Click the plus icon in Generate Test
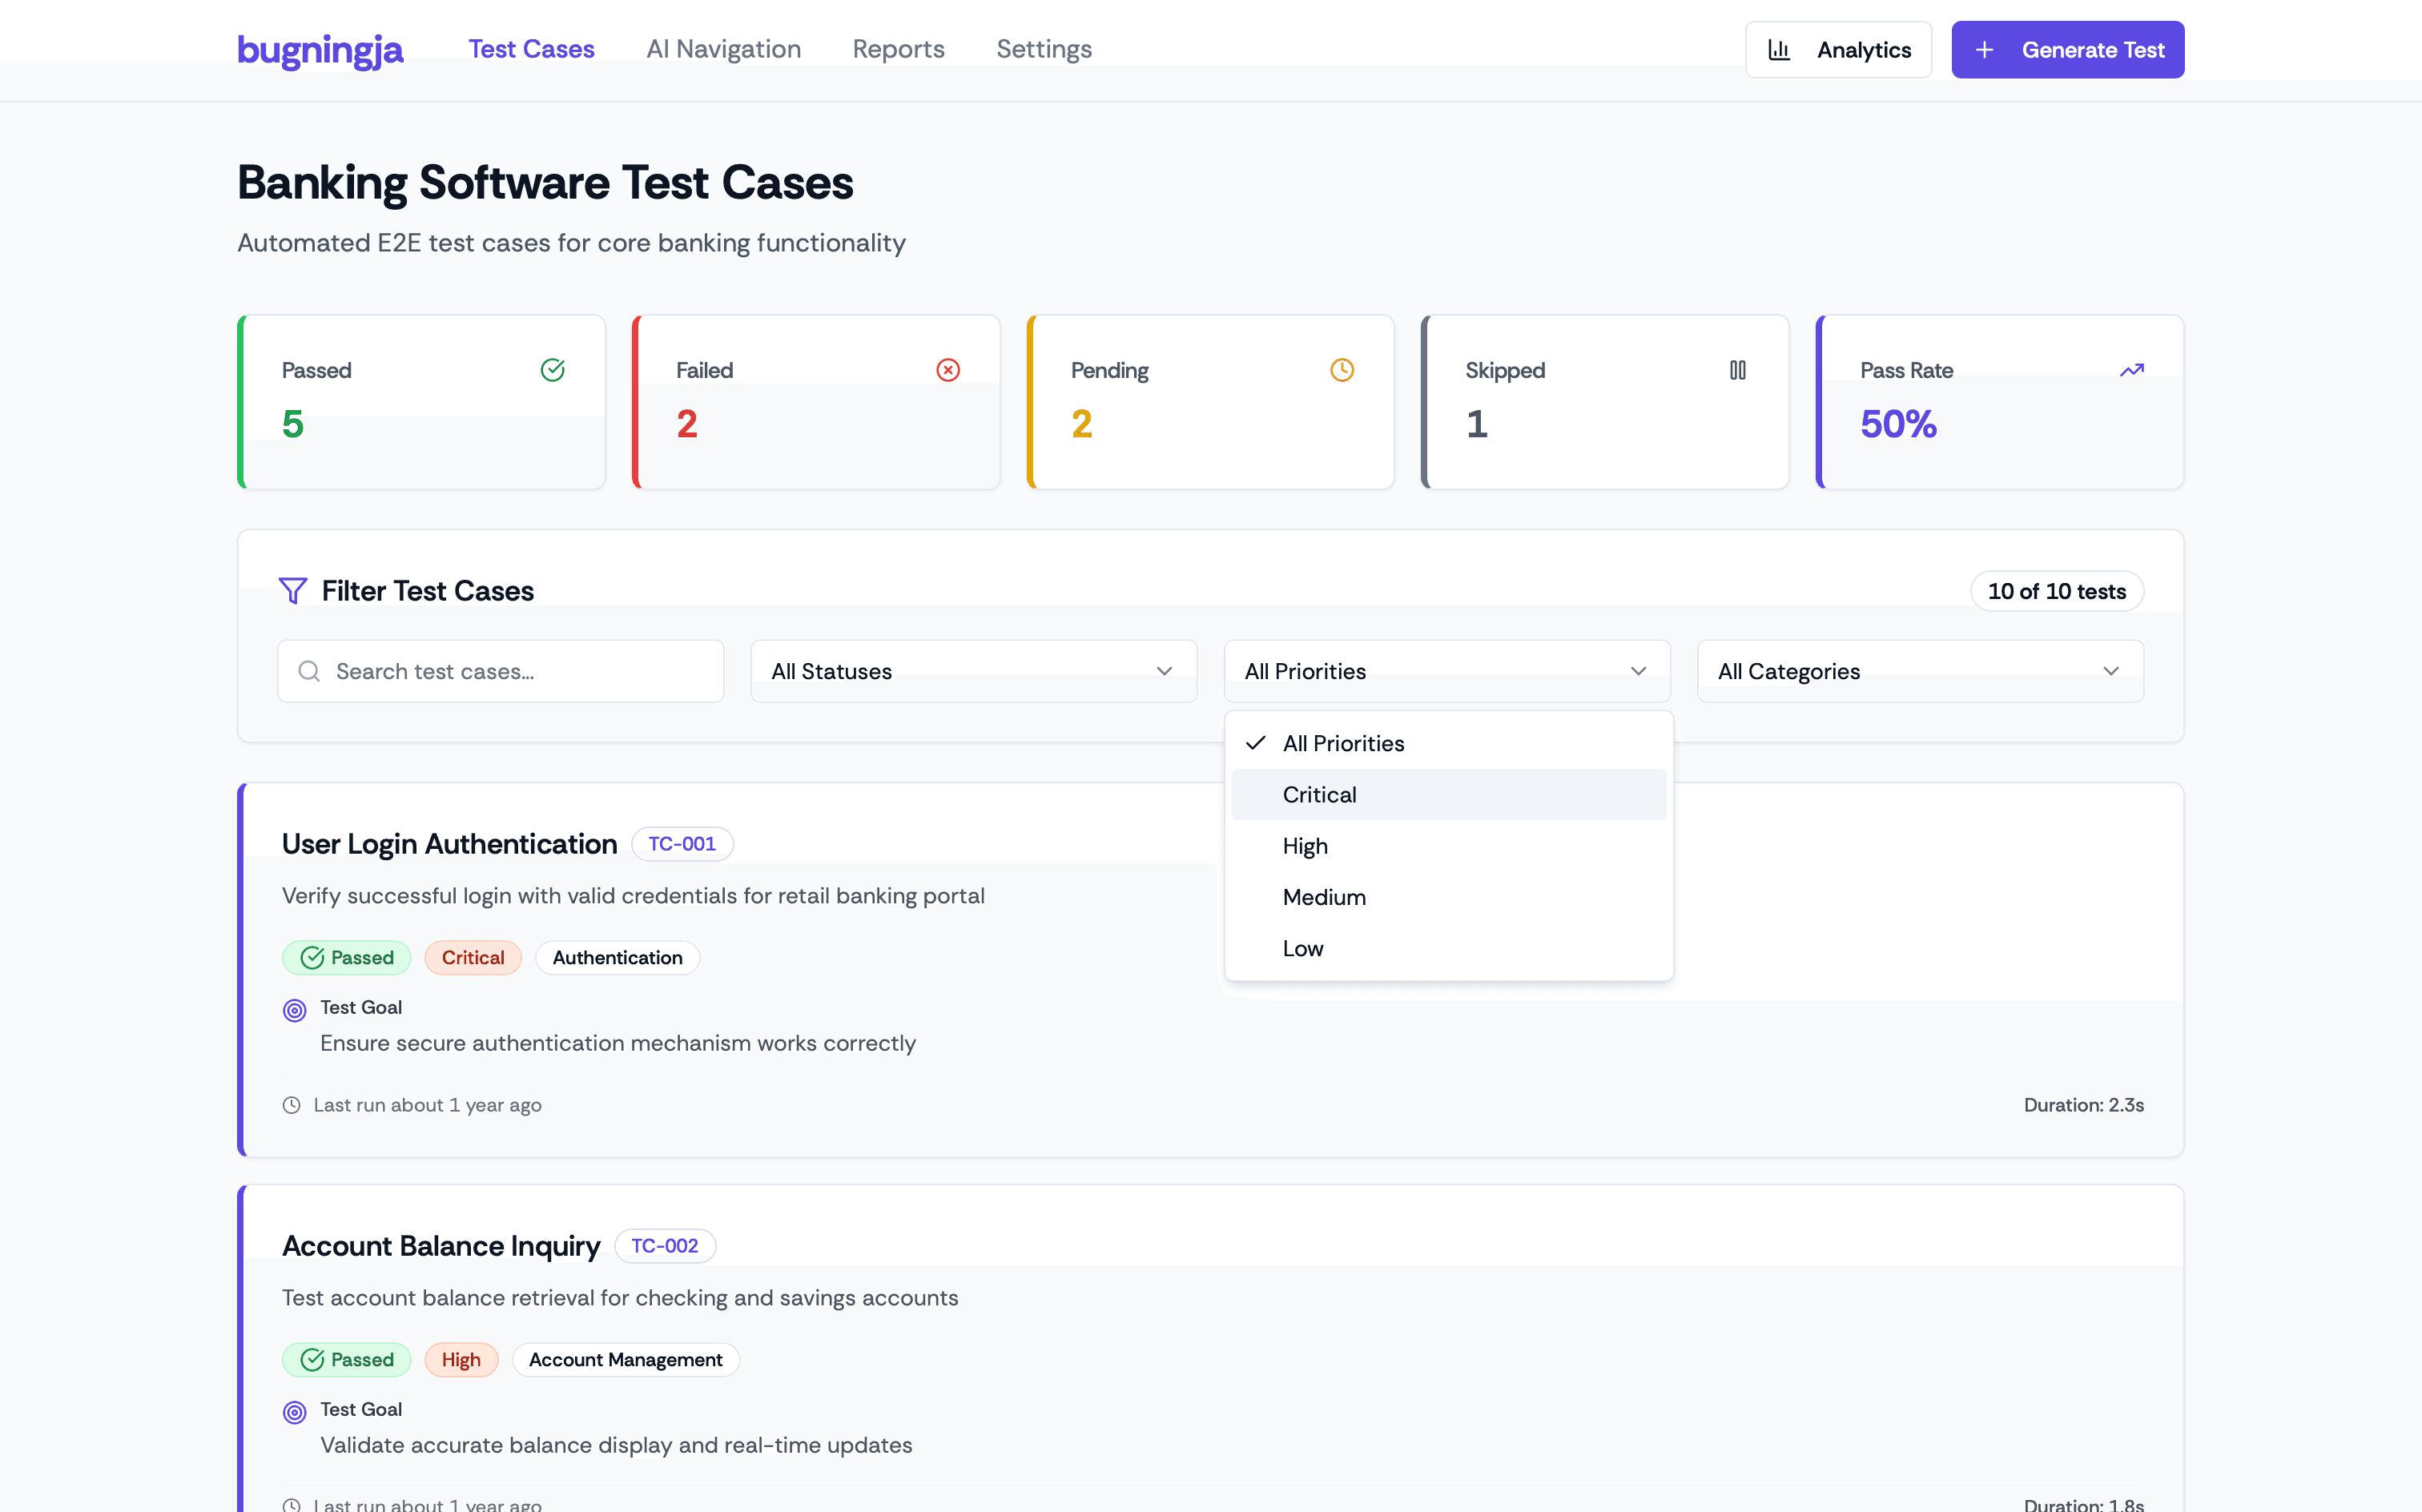The image size is (2422, 1512). tap(1984, 50)
